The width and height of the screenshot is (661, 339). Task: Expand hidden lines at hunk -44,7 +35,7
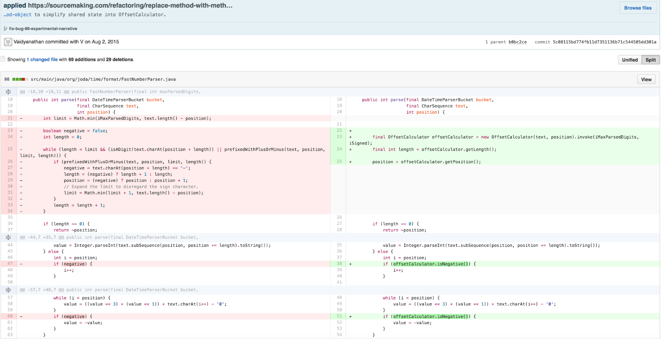point(8,237)
